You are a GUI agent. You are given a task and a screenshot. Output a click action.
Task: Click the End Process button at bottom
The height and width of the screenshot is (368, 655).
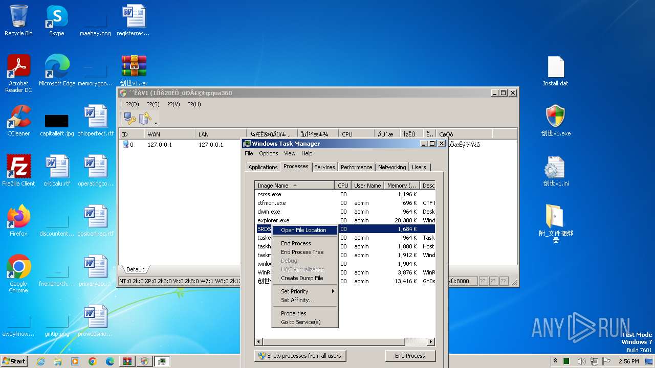click(x=410, y=356)
